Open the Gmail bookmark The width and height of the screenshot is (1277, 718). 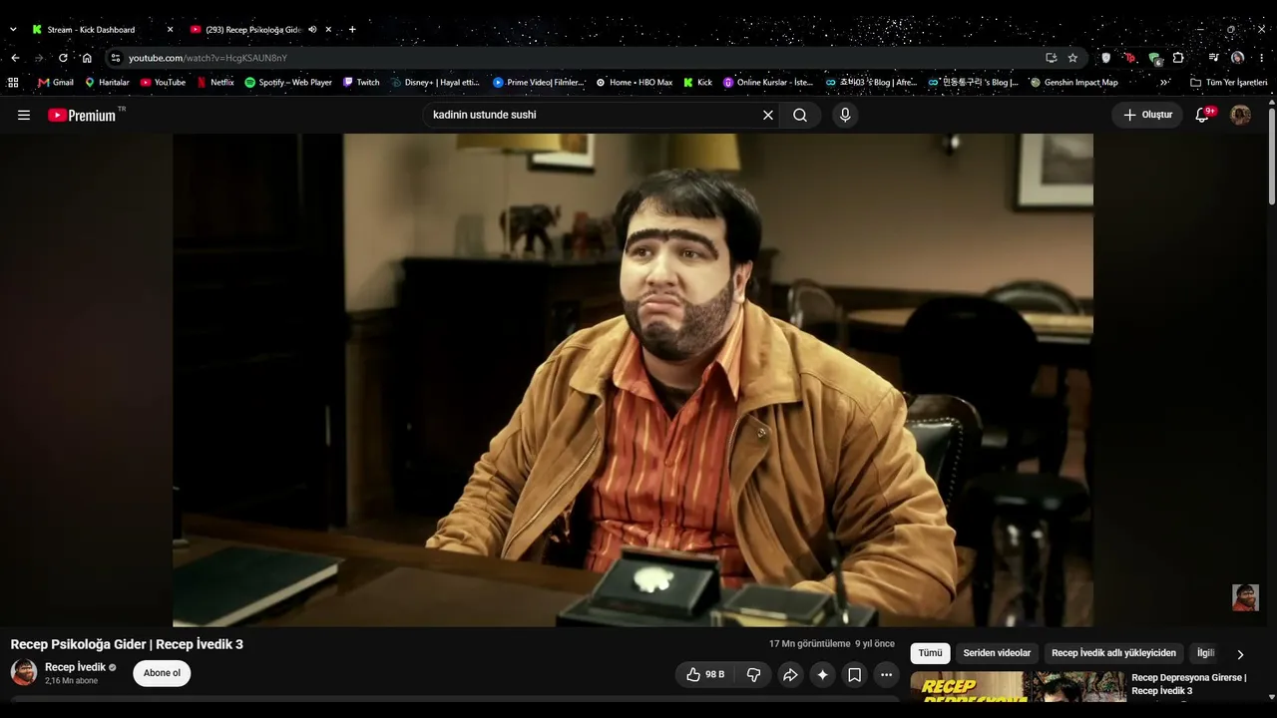coord(56,83)
